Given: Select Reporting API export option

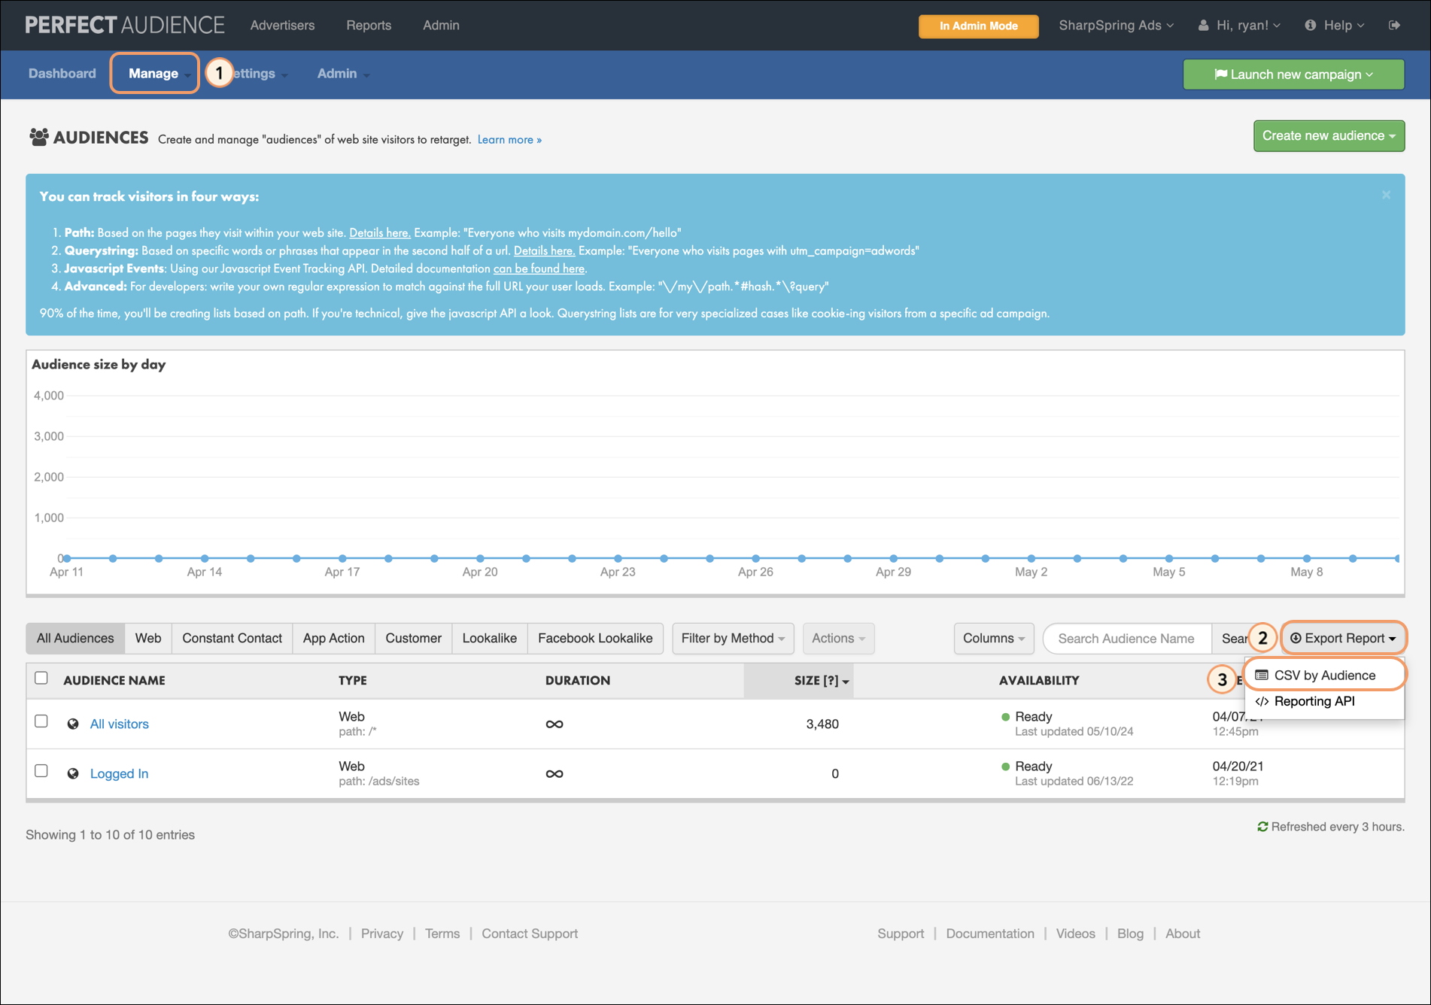Looking at the screenshot, I should pyautogui.click(x=1314, y=701).
